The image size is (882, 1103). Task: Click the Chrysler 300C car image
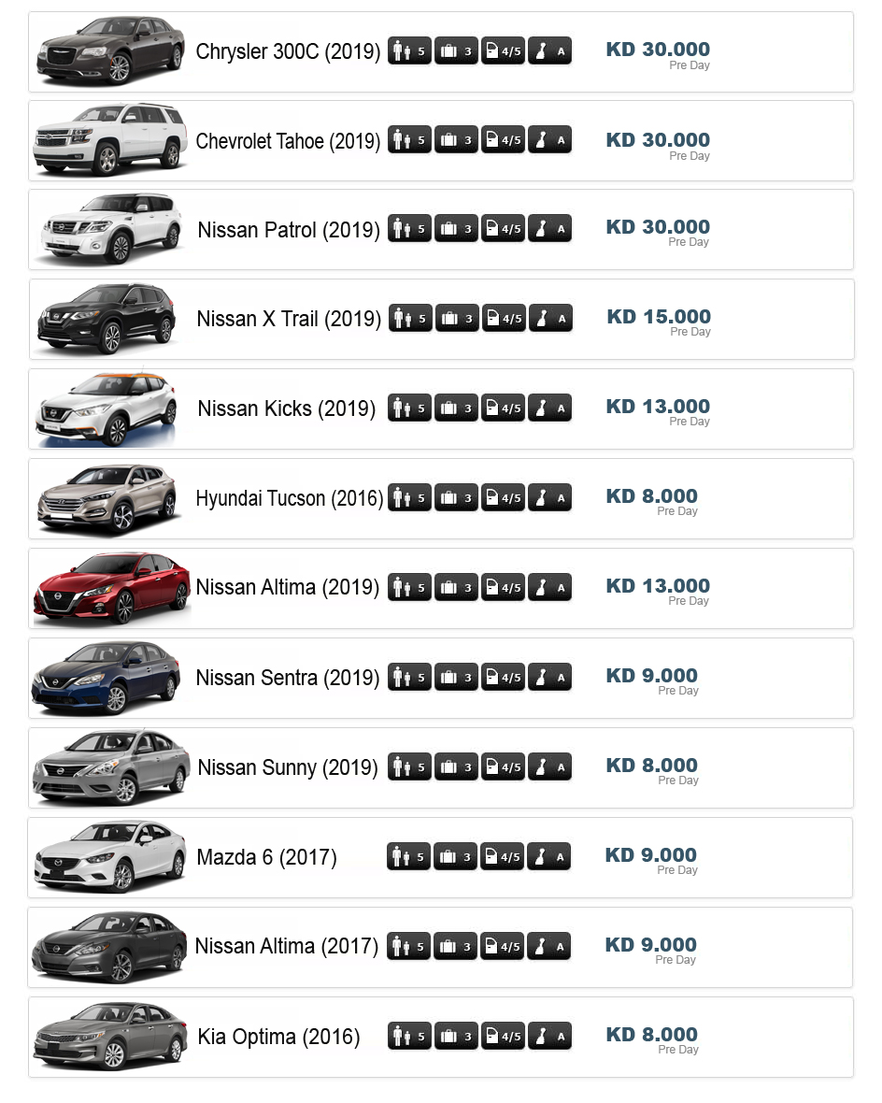(x=109, y=51)
